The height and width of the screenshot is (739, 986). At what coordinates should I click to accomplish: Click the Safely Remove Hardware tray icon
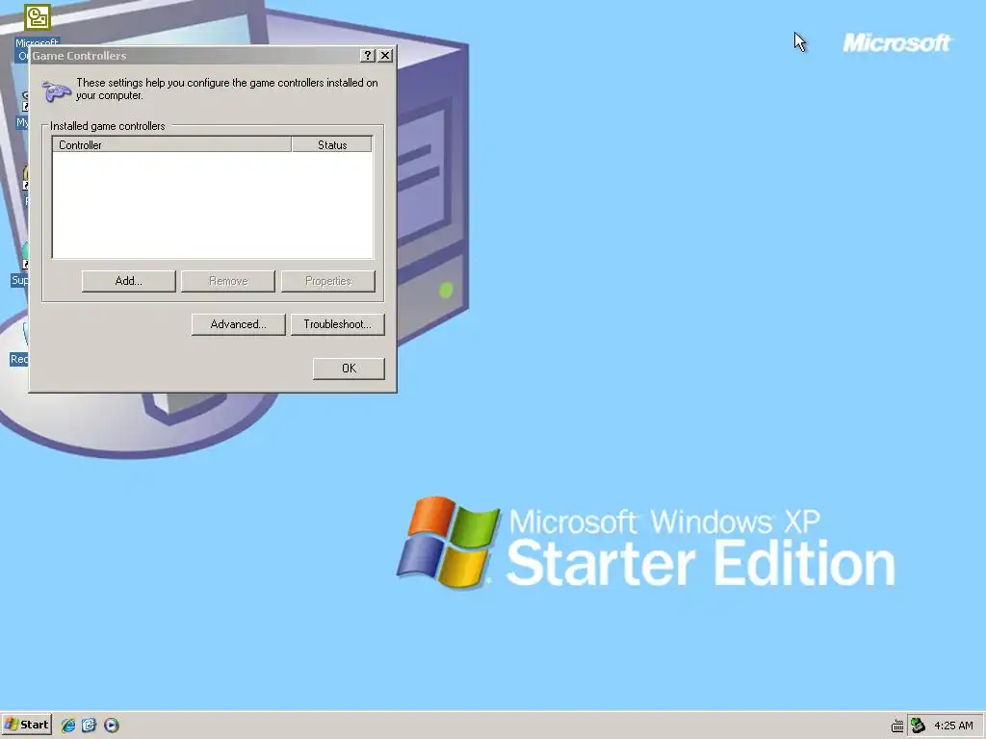click(918, 726)
